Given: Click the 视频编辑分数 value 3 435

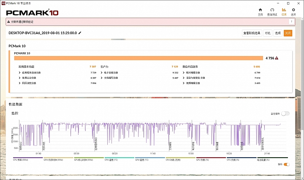Looking at the screenshot, I should [x=257, y=83].
